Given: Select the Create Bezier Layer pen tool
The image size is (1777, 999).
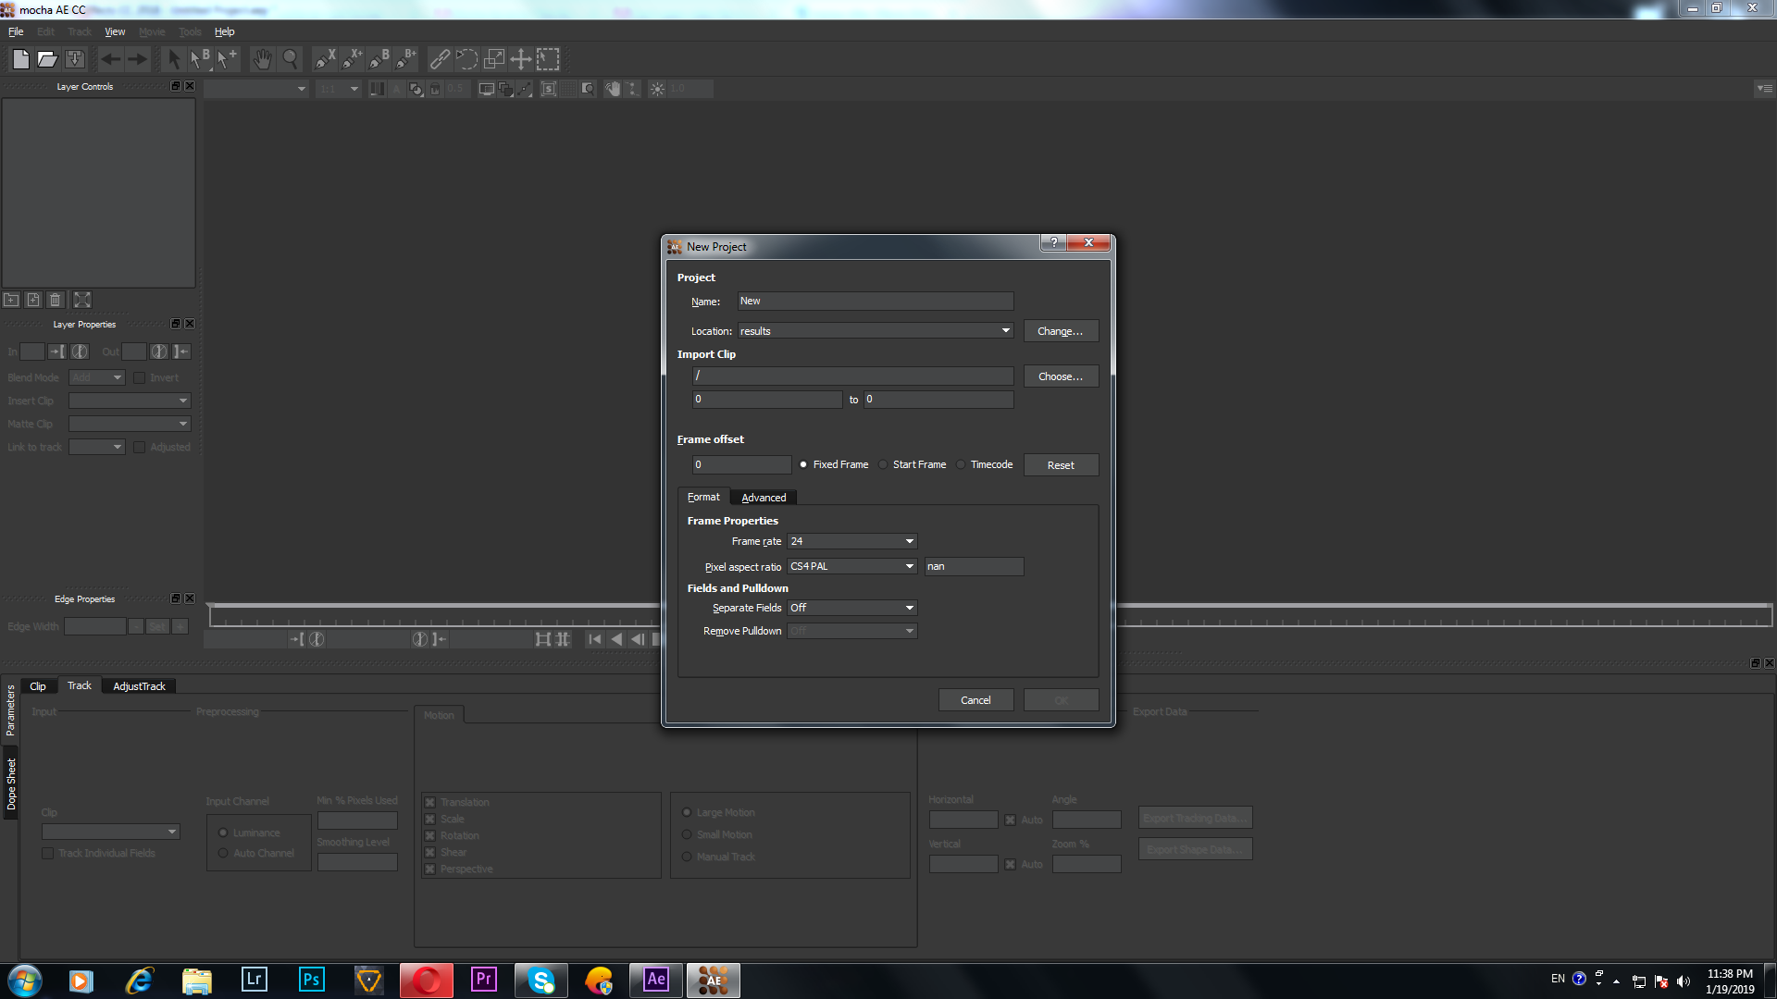Looking at the screenshot, I should [x=379, y=59].
